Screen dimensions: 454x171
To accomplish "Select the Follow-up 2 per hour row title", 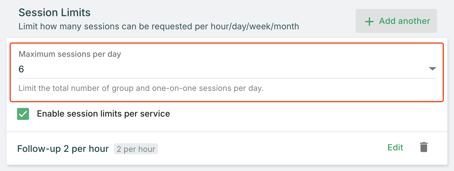I will click(63, 149).
